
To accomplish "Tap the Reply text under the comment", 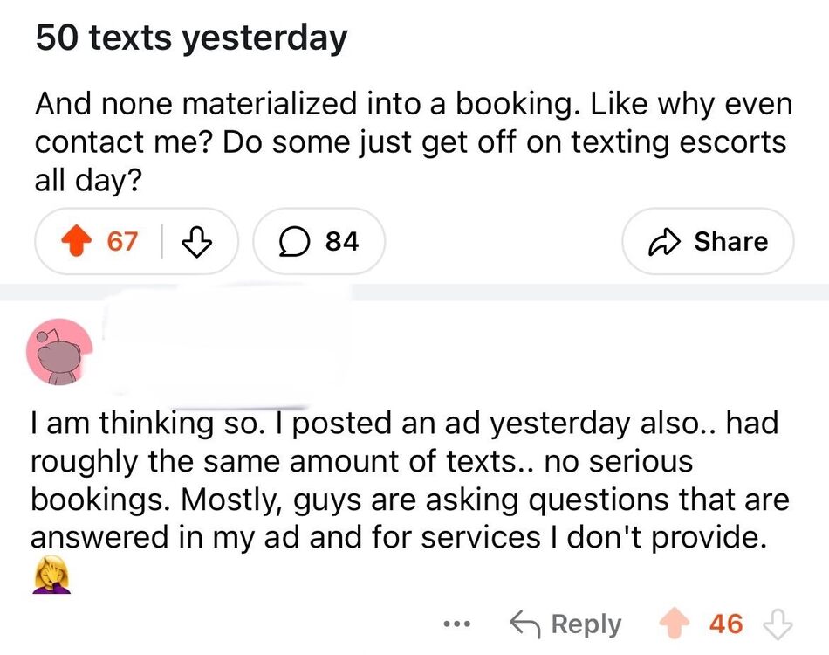I will pos(586,624).
